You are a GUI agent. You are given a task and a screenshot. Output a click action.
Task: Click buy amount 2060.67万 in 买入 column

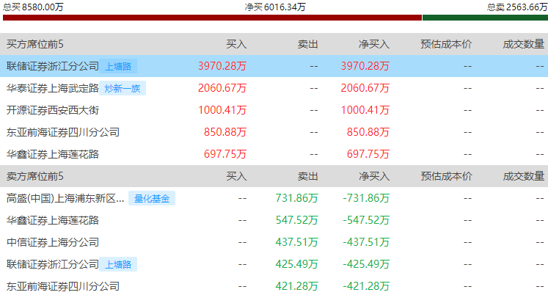(222, 88)
